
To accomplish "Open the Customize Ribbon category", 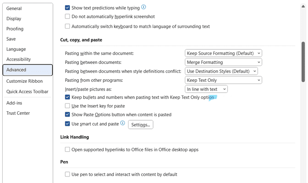I will click(x=25, y=81).
